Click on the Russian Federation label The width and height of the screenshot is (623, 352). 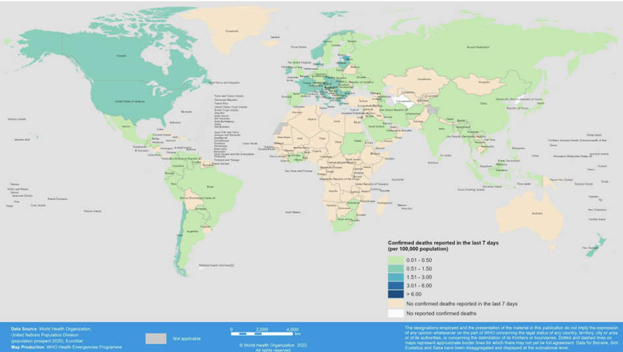point(479,47)
